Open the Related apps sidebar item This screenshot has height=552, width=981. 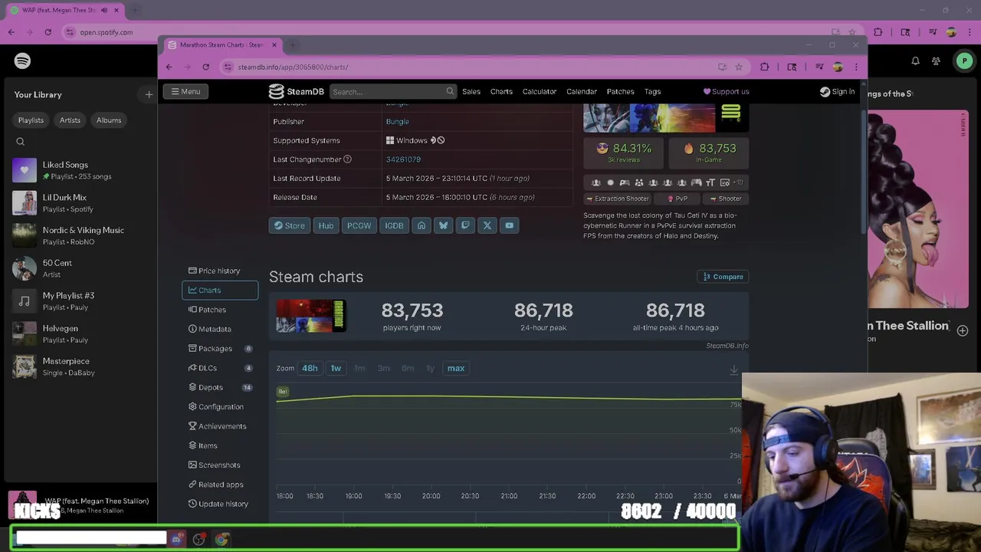220,485
